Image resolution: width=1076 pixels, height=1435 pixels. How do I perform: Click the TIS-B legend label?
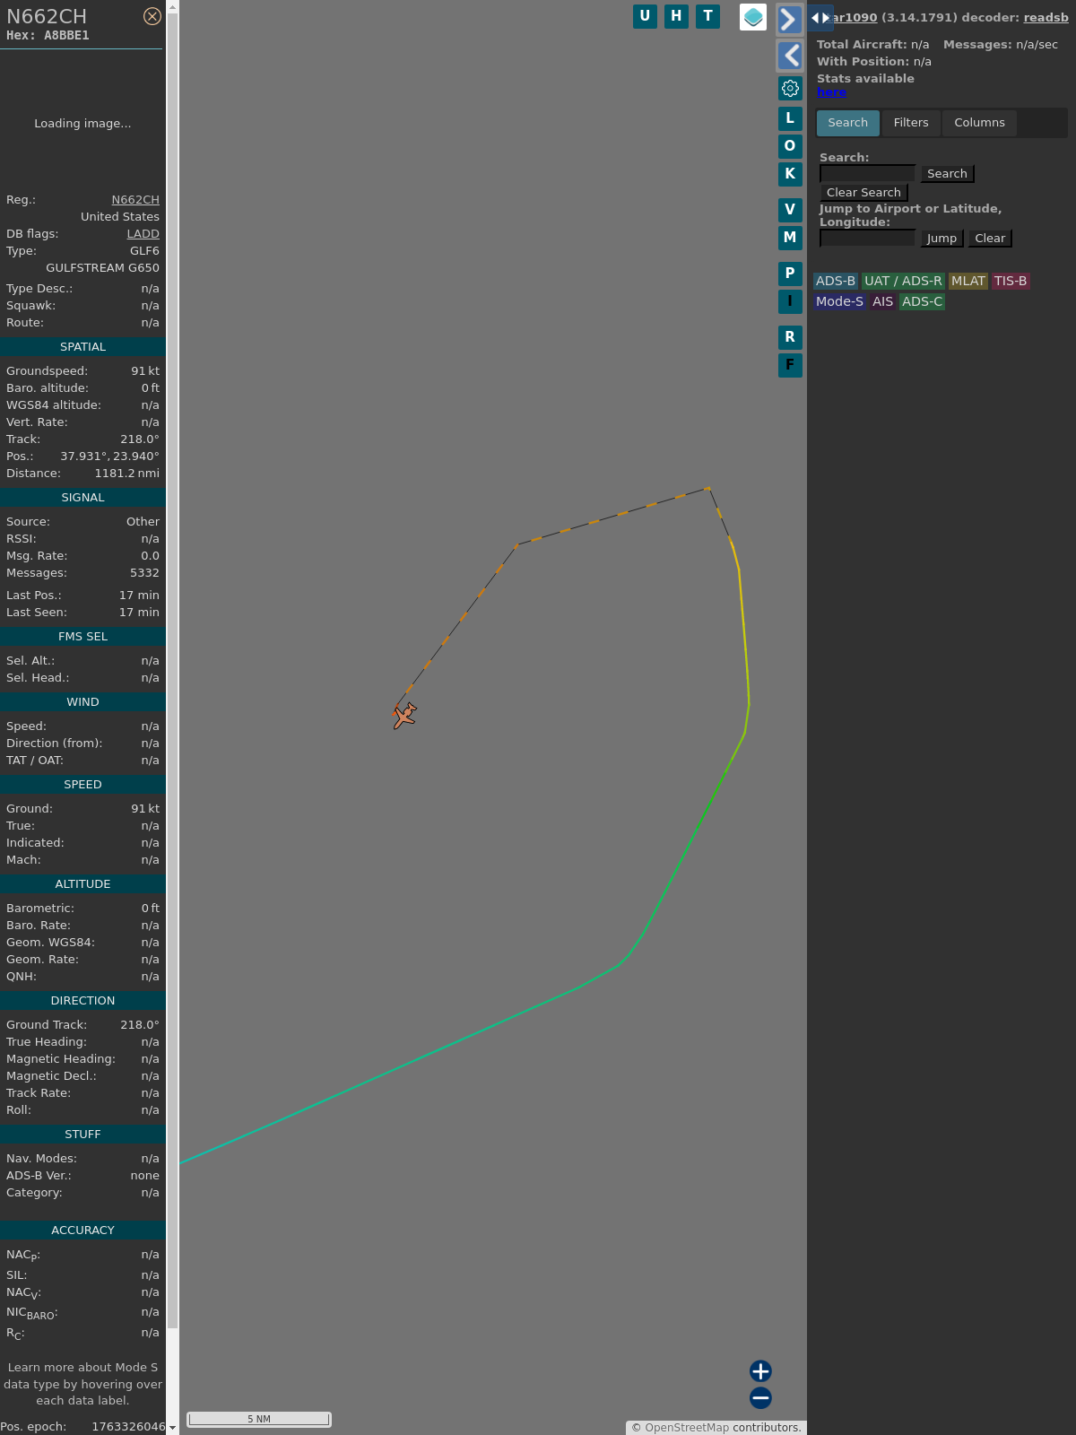point(1011,282)
